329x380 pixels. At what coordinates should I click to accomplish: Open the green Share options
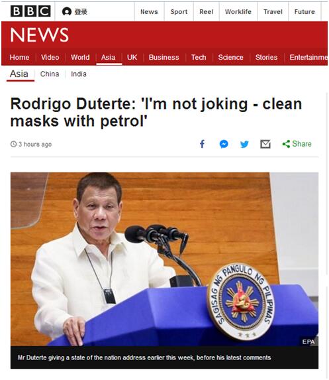click(297, 144)
